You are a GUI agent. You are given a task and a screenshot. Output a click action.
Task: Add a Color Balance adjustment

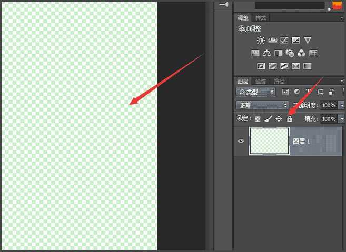pos(267,53)
